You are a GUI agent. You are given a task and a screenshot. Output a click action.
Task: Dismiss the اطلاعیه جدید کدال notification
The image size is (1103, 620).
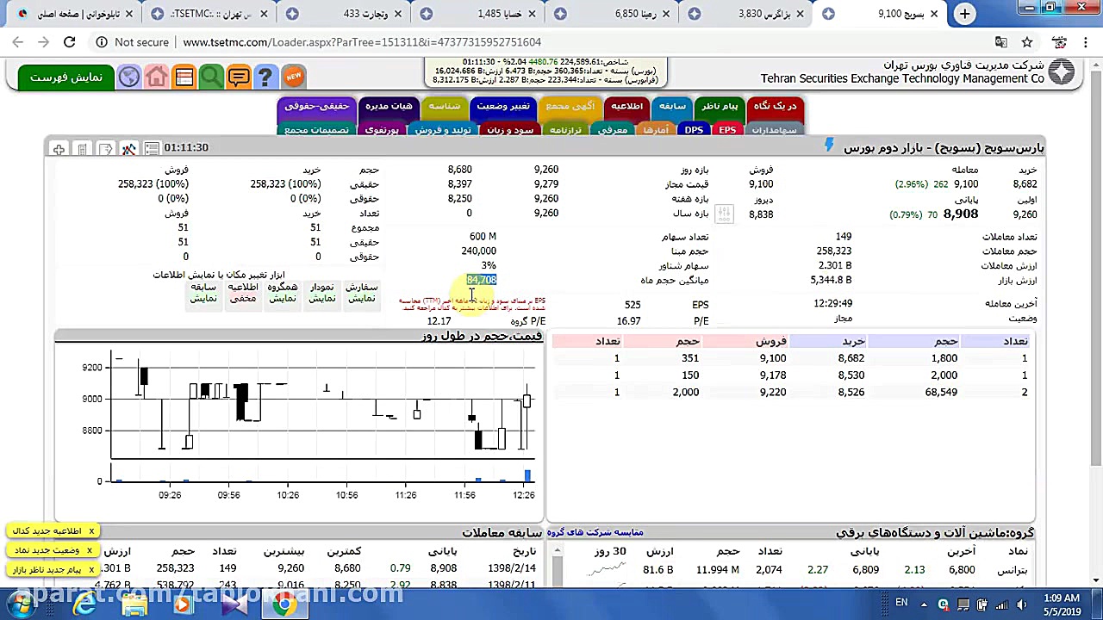tap(90, 531)
